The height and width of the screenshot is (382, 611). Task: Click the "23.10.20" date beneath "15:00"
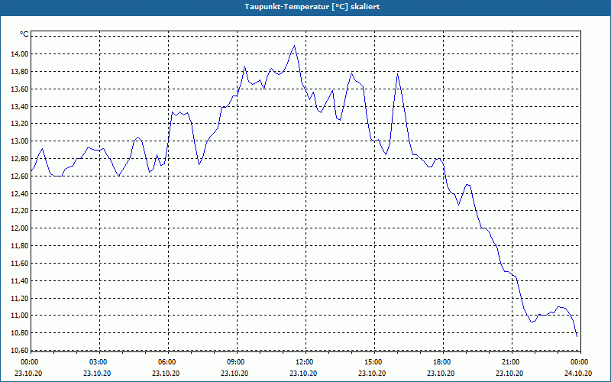372,373
